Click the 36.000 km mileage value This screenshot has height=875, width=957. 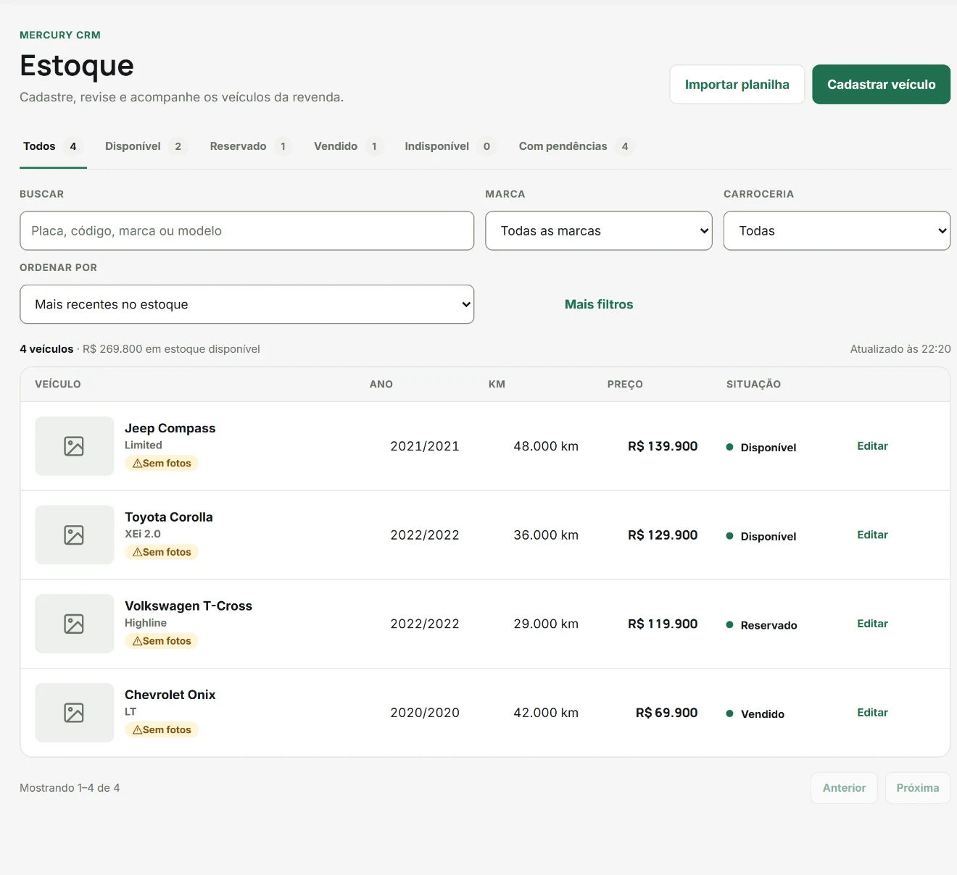(x=546, y=535)
